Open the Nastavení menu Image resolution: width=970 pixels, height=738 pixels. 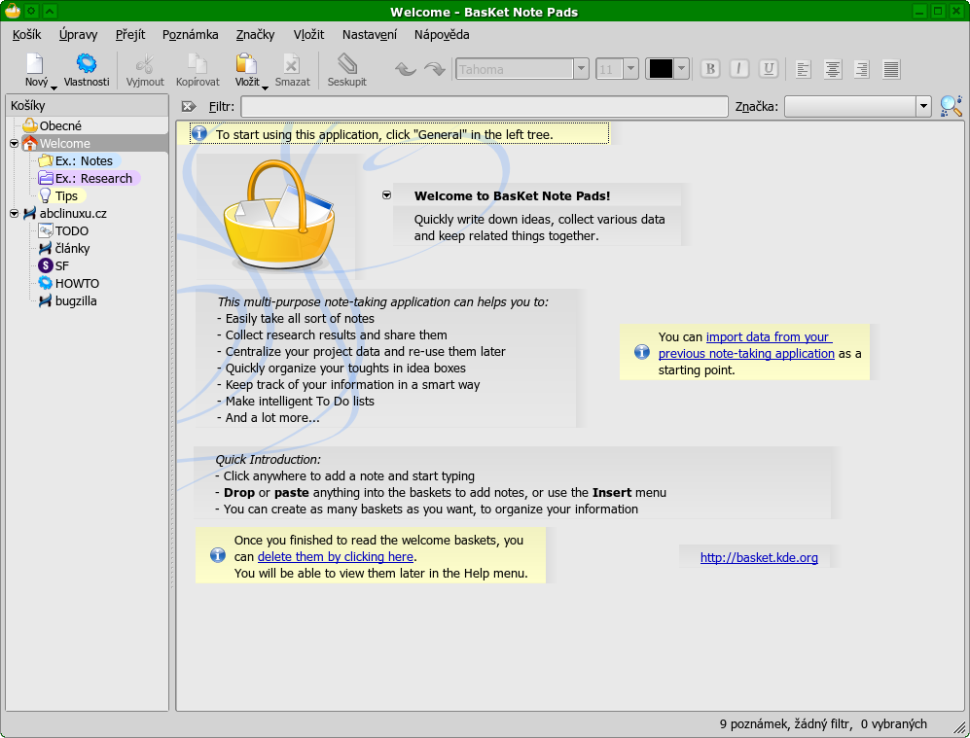click(370, 35)
